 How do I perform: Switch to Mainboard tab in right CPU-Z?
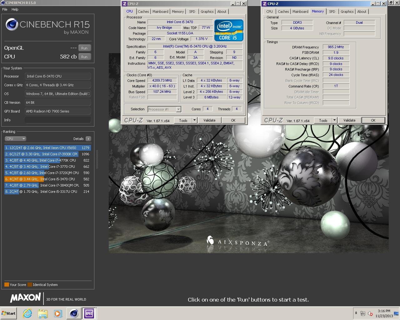300,12
